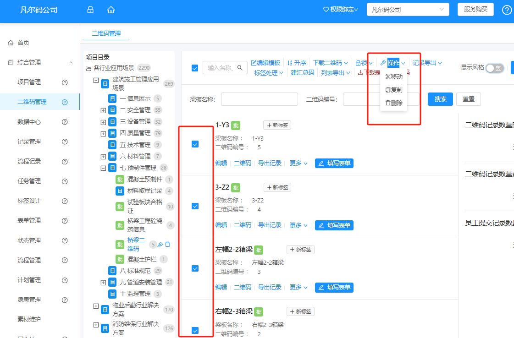Switch to the 二维码管理 tab

pos(105,33)
